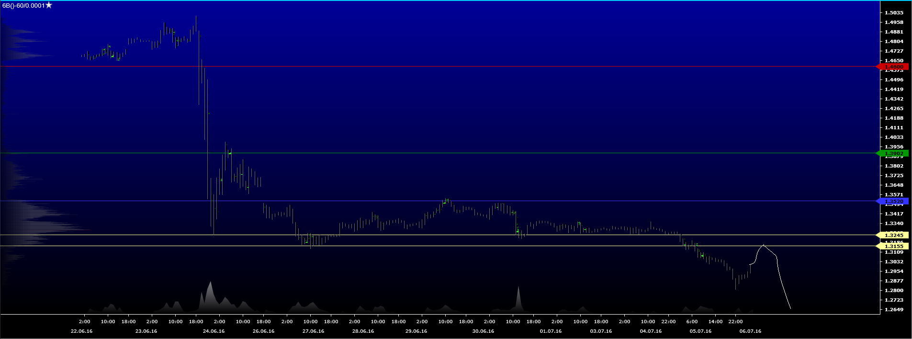Click the 27.06.16 date label
The height and width of the screenshot is (339, 912).
313,331
